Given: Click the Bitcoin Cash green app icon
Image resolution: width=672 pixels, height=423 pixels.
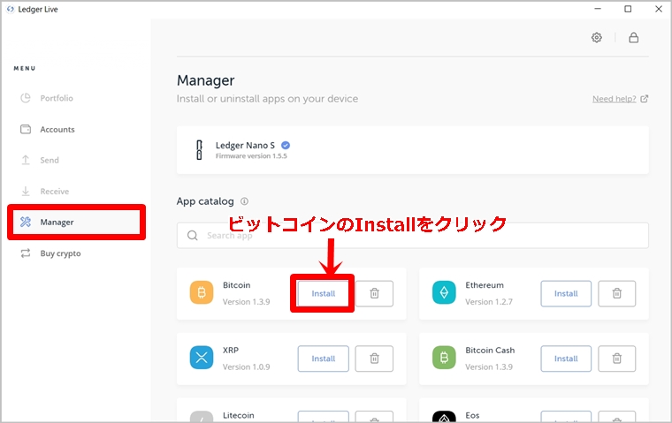Looking at the screenshot, I should click(x=444, y=358).
